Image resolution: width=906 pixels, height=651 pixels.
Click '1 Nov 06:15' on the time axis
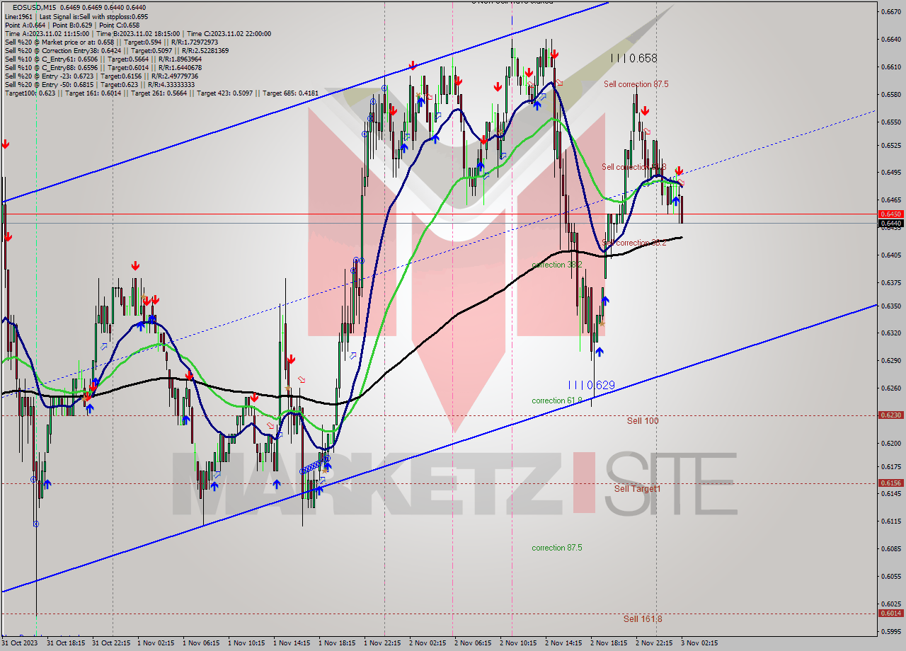pyautogui.click(x=202, y=643)
